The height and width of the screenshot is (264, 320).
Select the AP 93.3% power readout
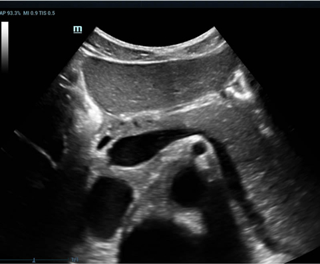tap(11, 13)
